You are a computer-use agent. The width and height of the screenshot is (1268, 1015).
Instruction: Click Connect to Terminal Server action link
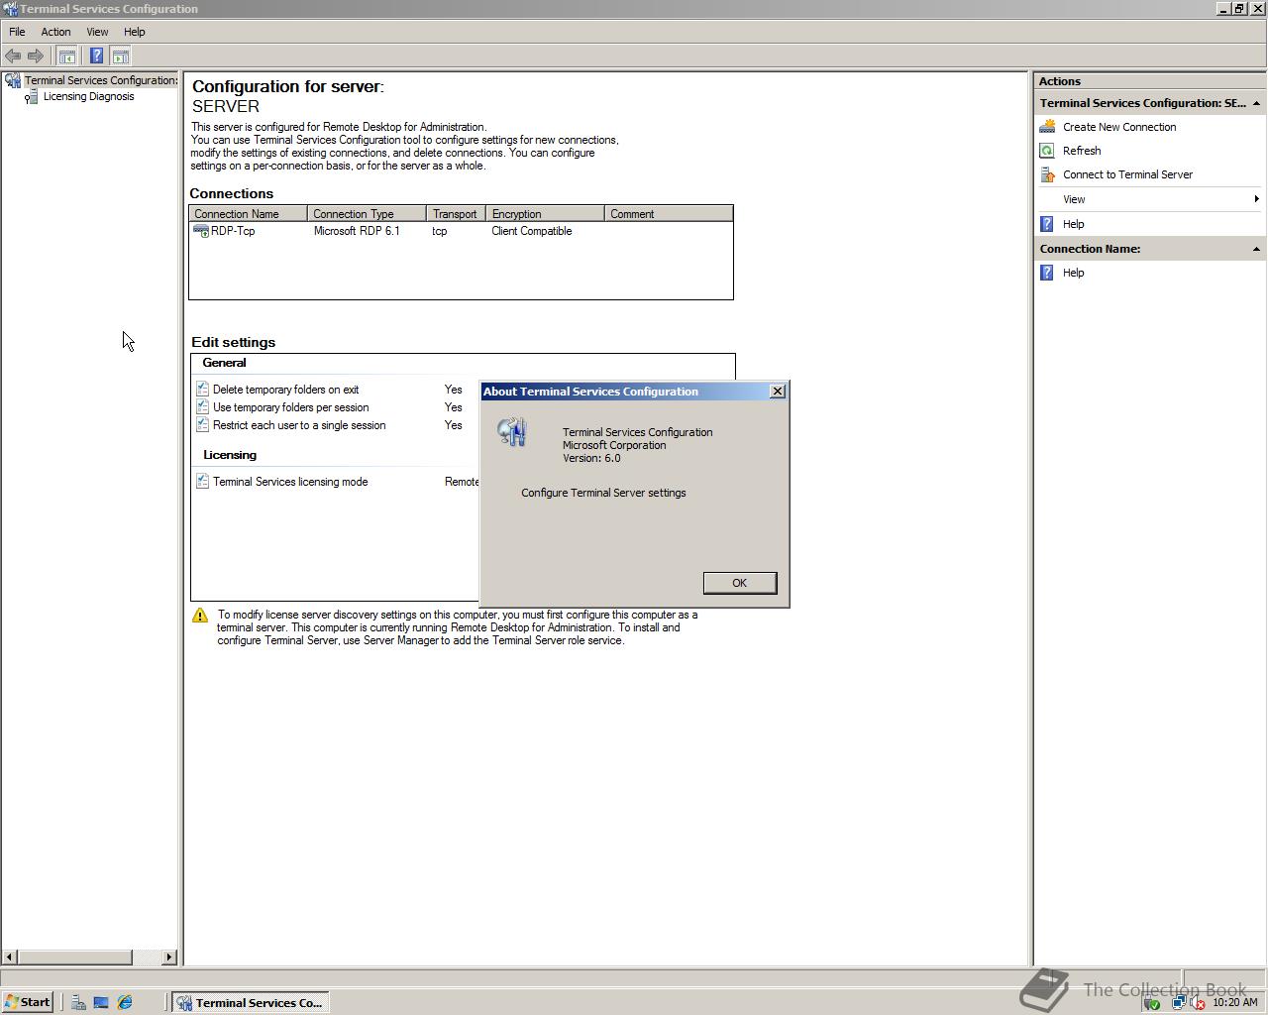coord(1127,174)
